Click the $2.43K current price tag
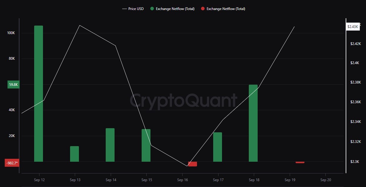The image size is (366, 187). tap(352, 26)
